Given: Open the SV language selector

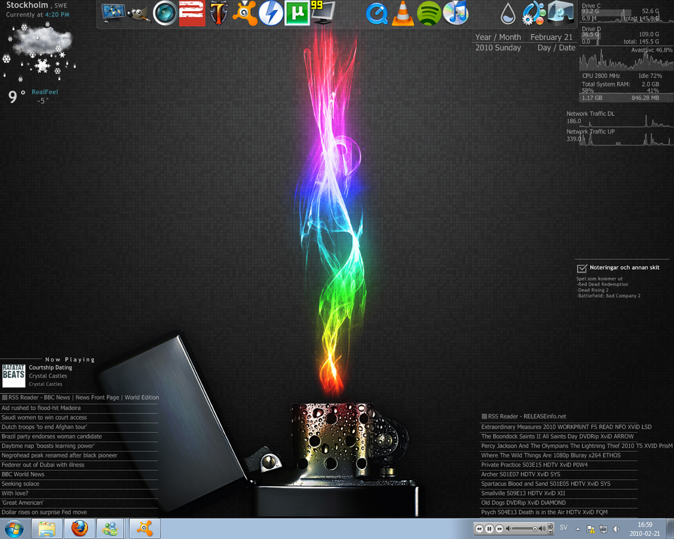Looking at the screenshot, I should tap(563, 528).
